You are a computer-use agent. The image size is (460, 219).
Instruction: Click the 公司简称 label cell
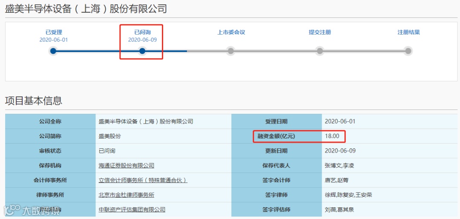50,136
